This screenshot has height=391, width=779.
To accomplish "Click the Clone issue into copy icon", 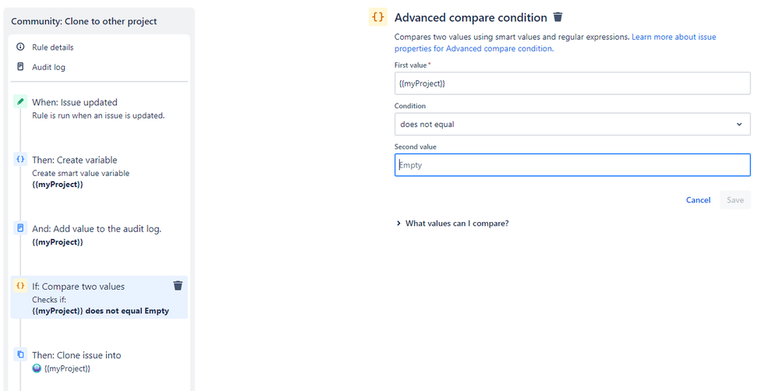I will click(x=20, y=354).
